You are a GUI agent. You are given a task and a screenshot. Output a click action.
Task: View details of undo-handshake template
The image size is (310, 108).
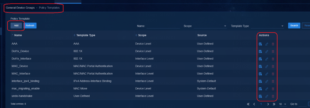(x=260, y=96)
